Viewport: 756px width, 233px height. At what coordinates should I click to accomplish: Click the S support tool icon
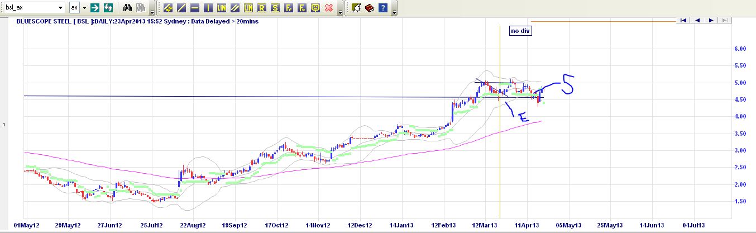[275, 8]
